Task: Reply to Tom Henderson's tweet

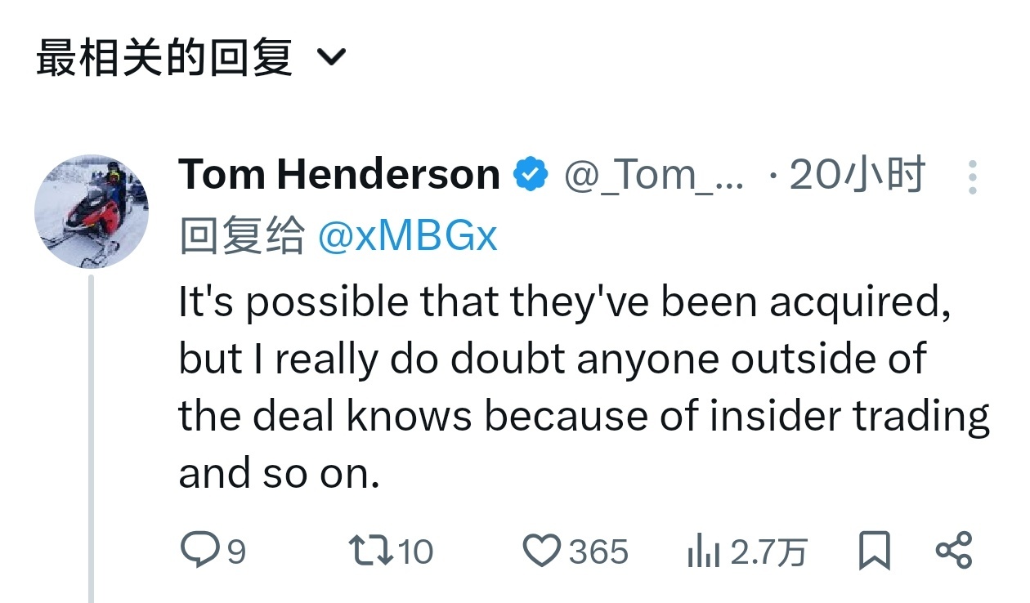Action: (x=196, y=550)
